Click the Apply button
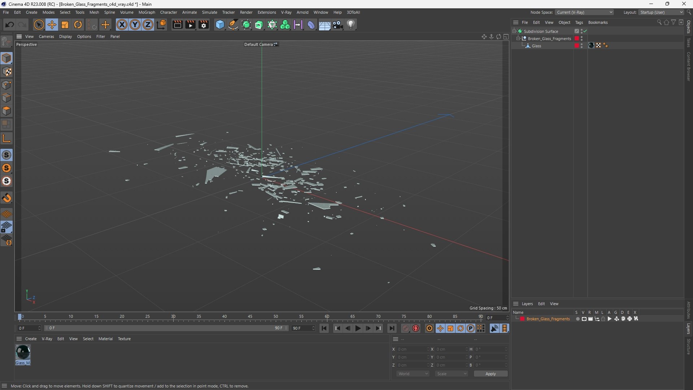 (x=491, y=374)
